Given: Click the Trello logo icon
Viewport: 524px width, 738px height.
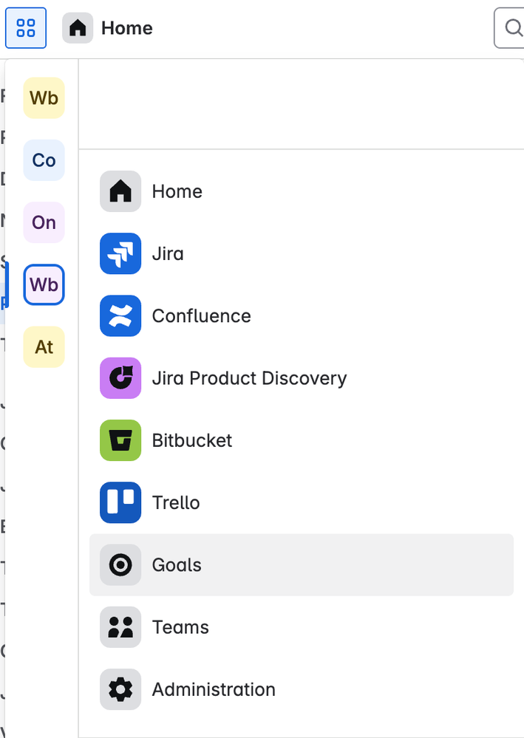Looking at the screenshot, I should (x=120, y=502).
